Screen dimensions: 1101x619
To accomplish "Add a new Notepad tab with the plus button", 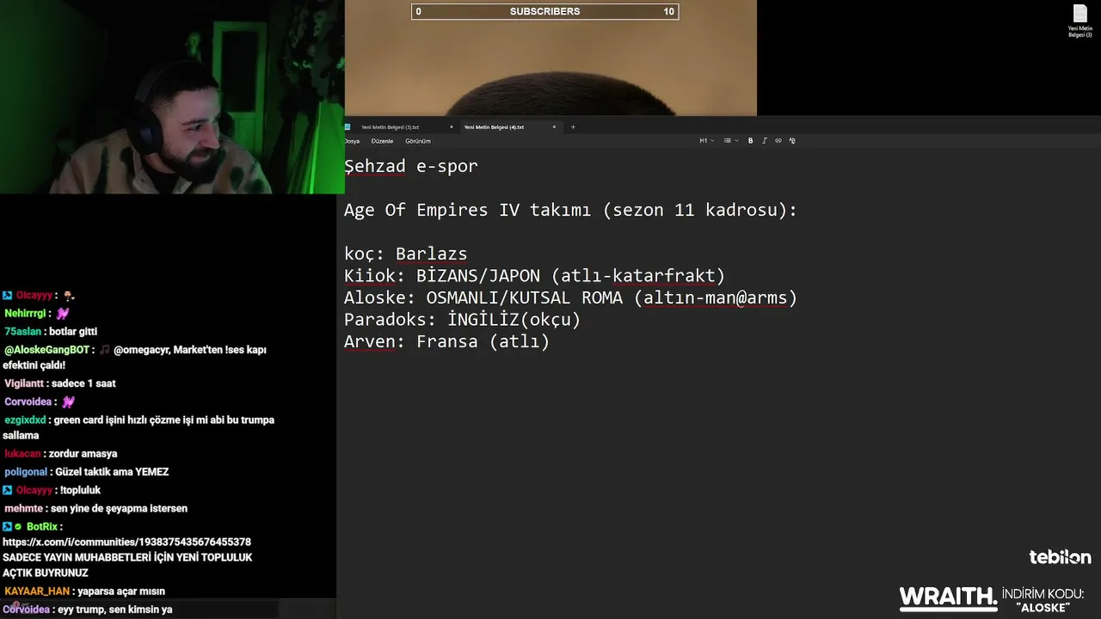I will tap(573, 127).
